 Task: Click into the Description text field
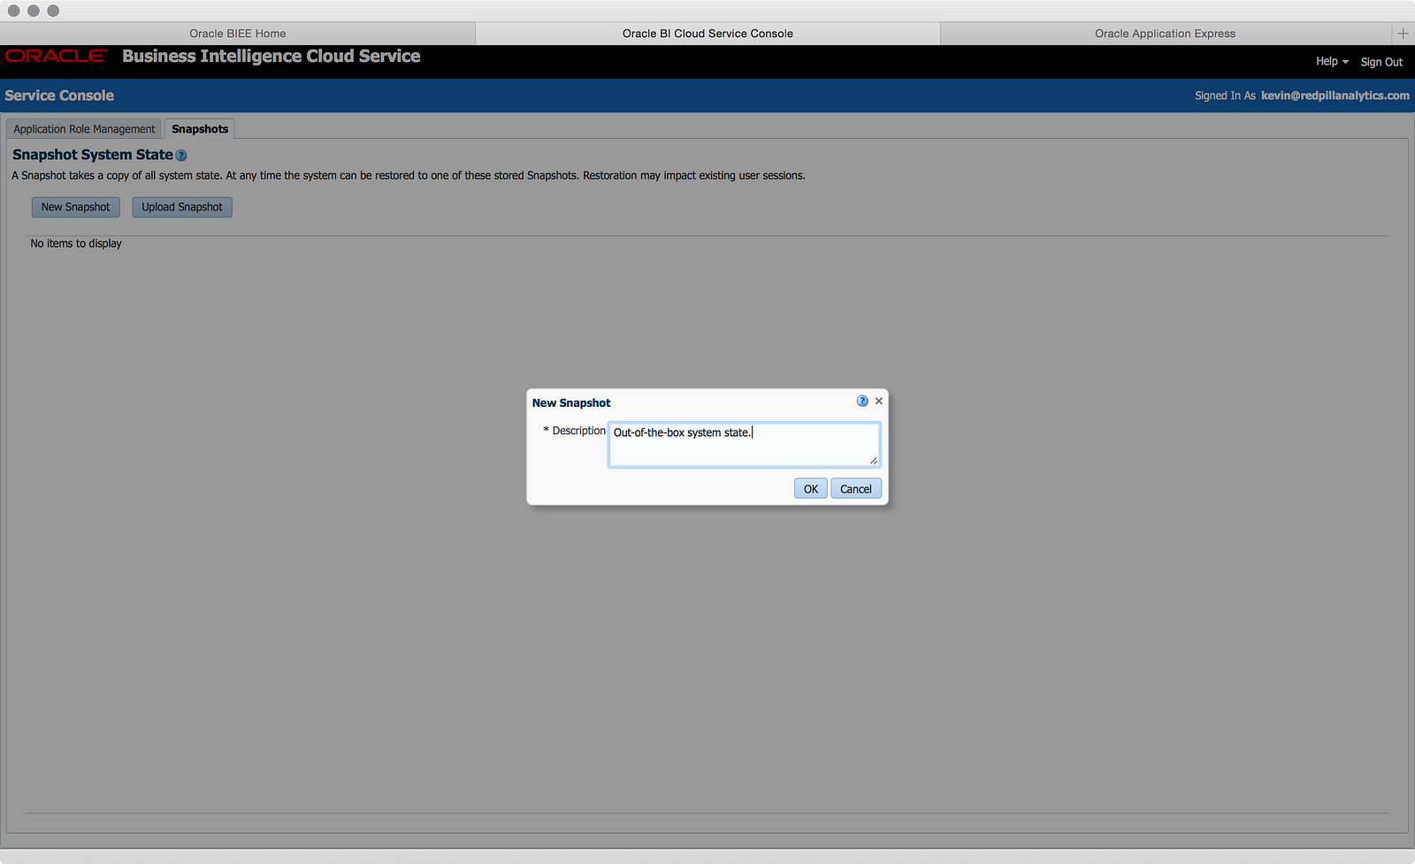click(x=744, y=444)
